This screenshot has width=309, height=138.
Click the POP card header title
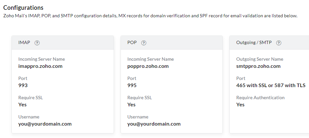132,43
